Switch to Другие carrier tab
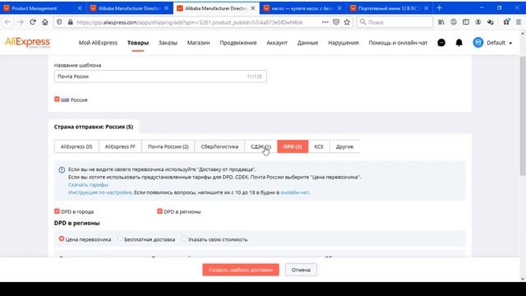Viewport: 526px width, 296px height. click(x=344, y=146)
